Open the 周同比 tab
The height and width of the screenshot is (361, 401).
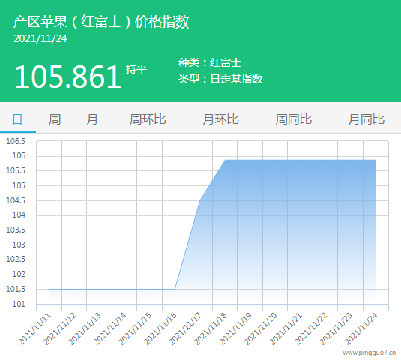click(x=294, y=119)
